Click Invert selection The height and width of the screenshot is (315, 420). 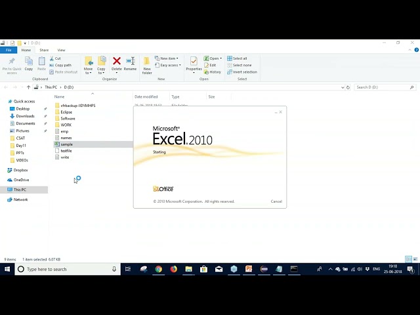242,72
